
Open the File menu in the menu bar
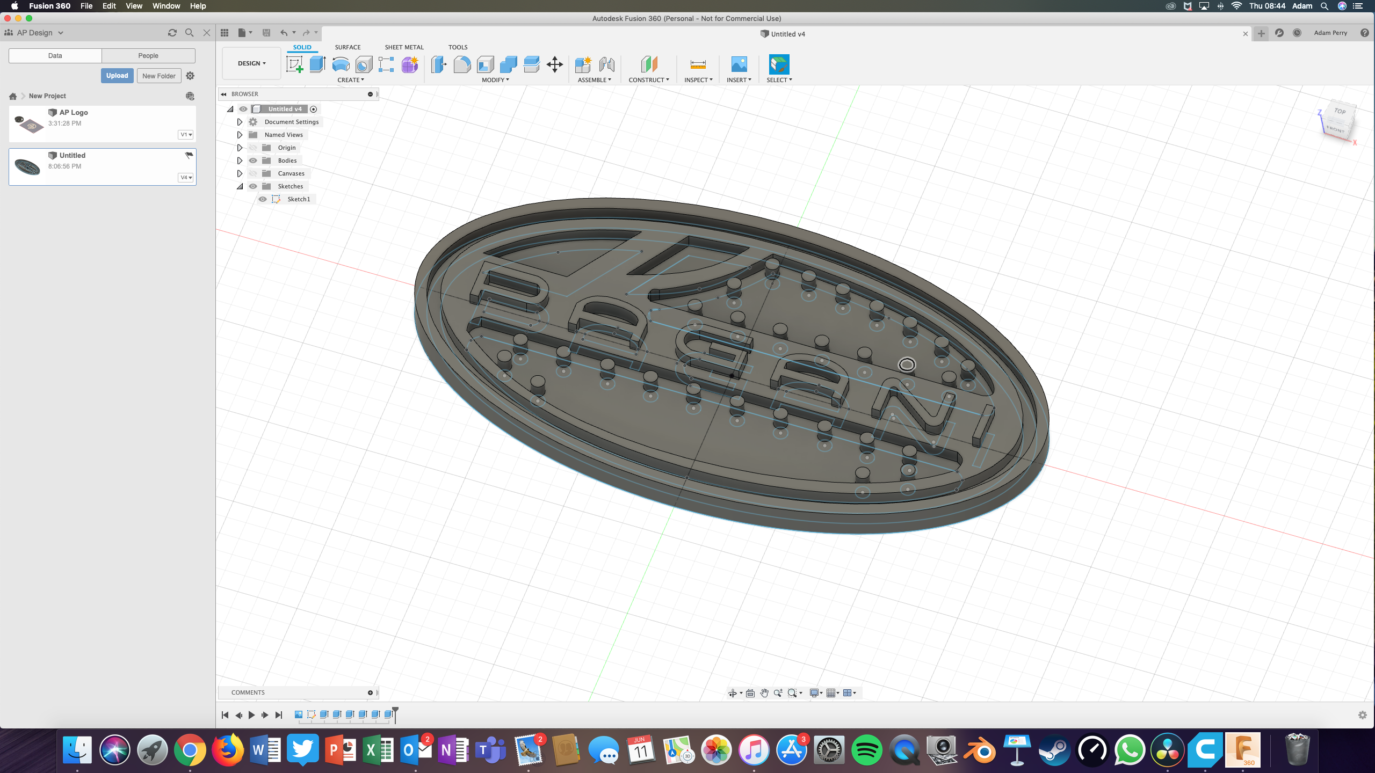tap(86, 6)
